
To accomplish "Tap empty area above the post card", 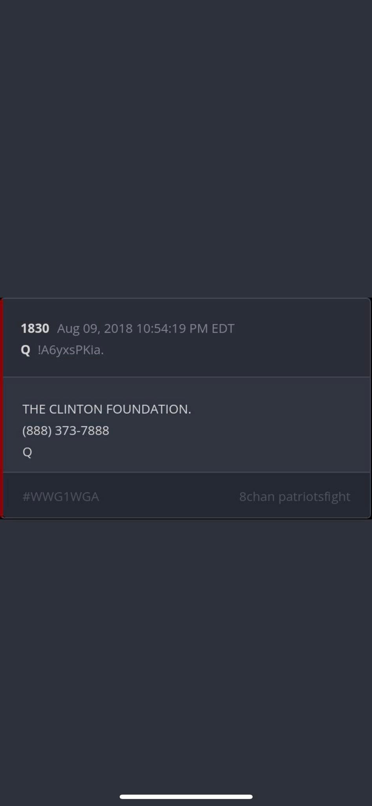I will 186,150.
